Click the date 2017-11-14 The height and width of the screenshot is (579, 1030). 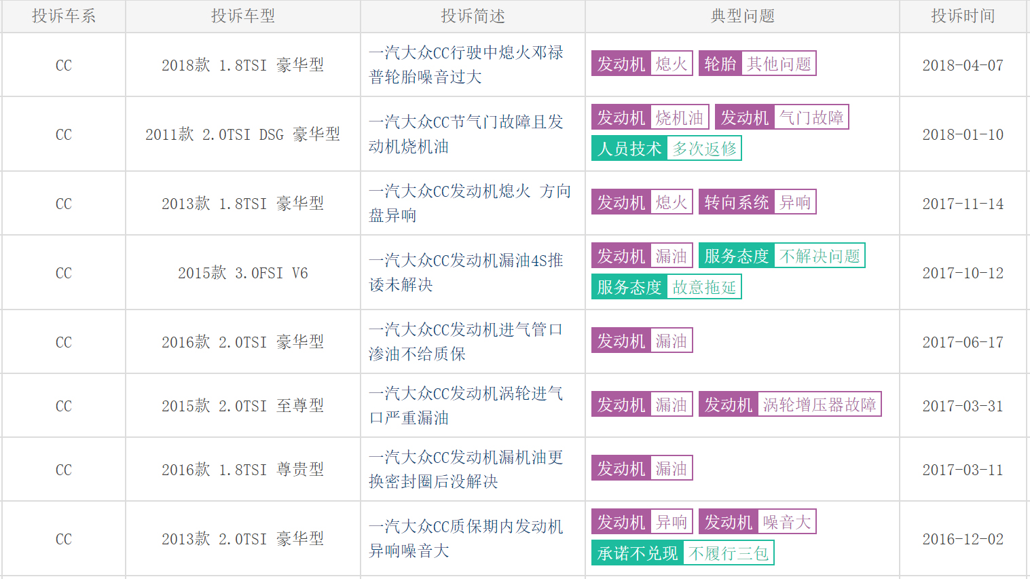963,204
